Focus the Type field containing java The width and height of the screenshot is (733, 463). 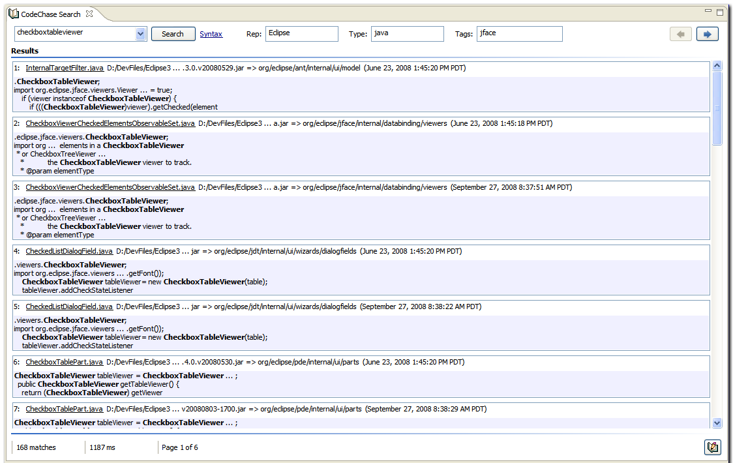point(407,34)
